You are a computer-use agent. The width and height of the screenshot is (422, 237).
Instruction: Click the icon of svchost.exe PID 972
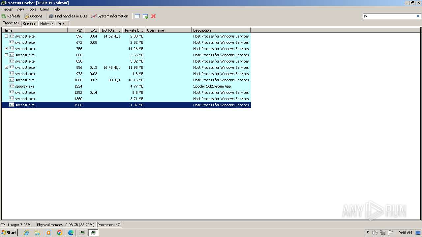12,74
